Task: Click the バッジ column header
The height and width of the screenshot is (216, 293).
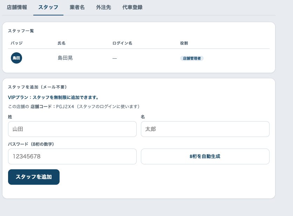Action: pos(16,43)
